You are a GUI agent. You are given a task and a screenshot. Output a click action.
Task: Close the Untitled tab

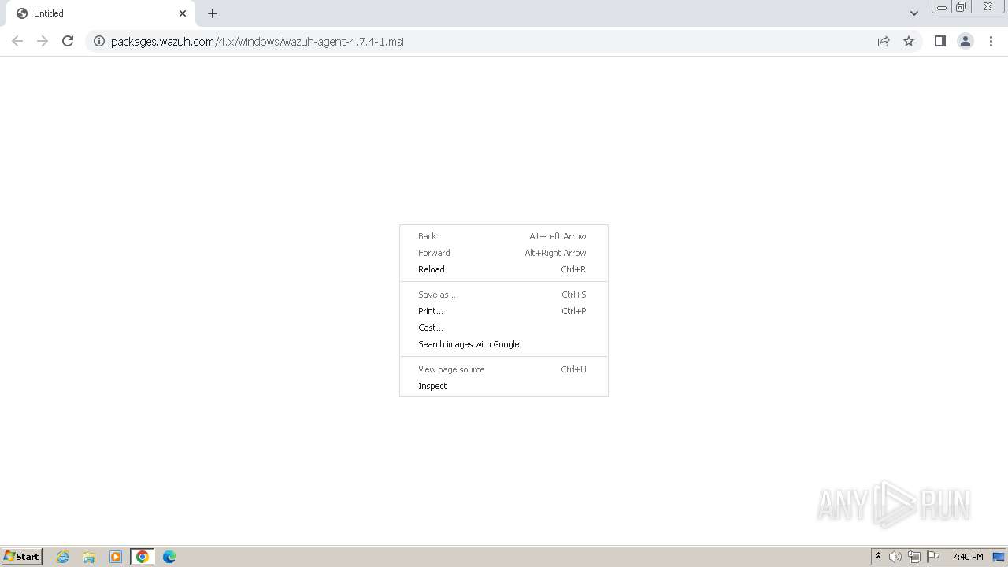(x=183, y=13)
